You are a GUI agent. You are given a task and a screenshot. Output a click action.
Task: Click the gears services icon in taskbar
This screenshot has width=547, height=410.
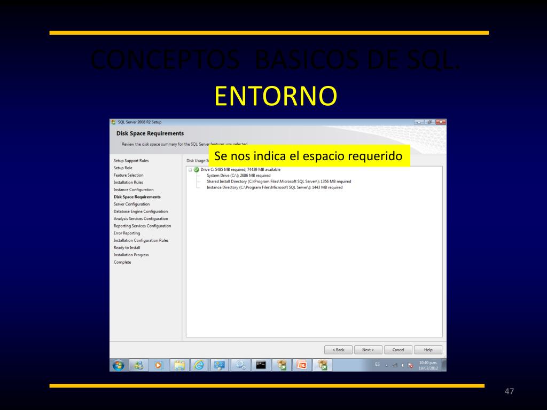pyautogui.click(x=240, y=365)
